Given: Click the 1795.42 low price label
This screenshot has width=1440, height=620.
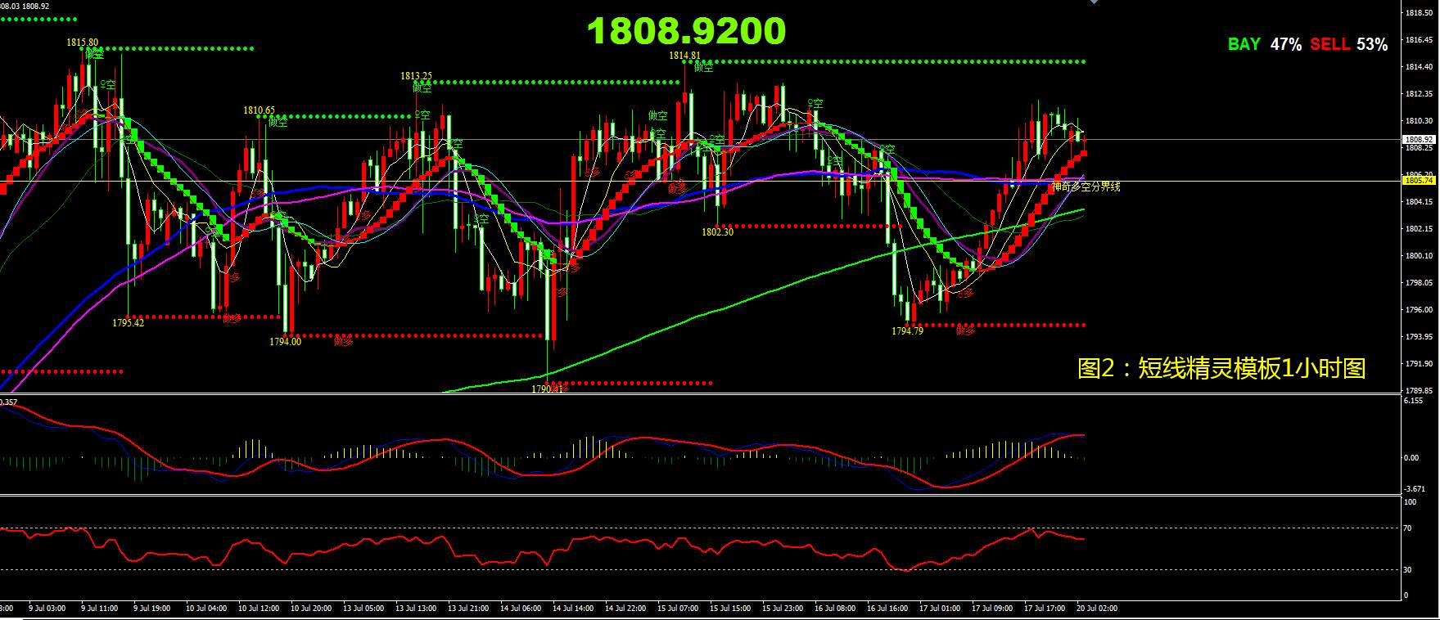Looking at the screenshot, I should coord(129,323).
